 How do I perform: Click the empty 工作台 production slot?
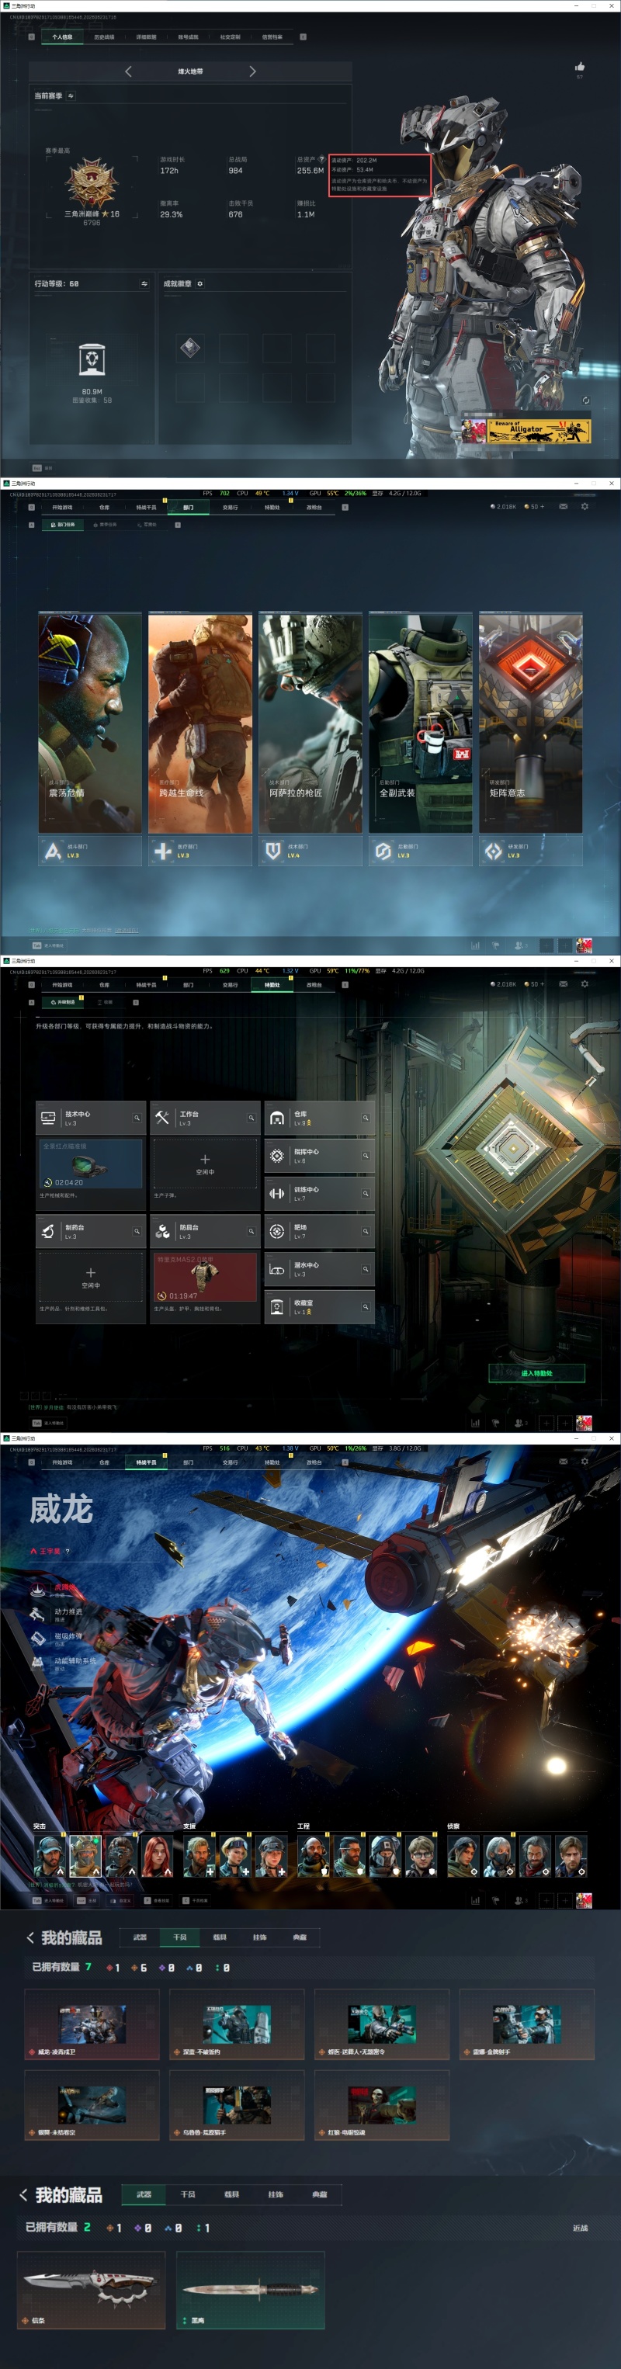click(204, 1164)
